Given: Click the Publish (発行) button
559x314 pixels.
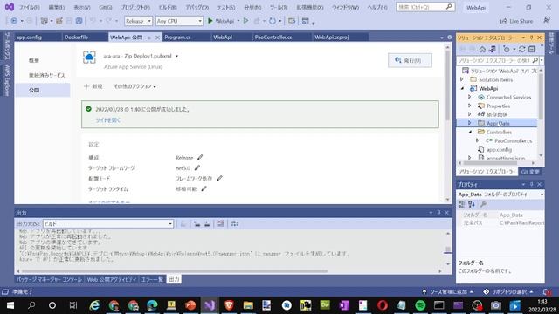Looking at the screenshot, I should tap(410, 60).
